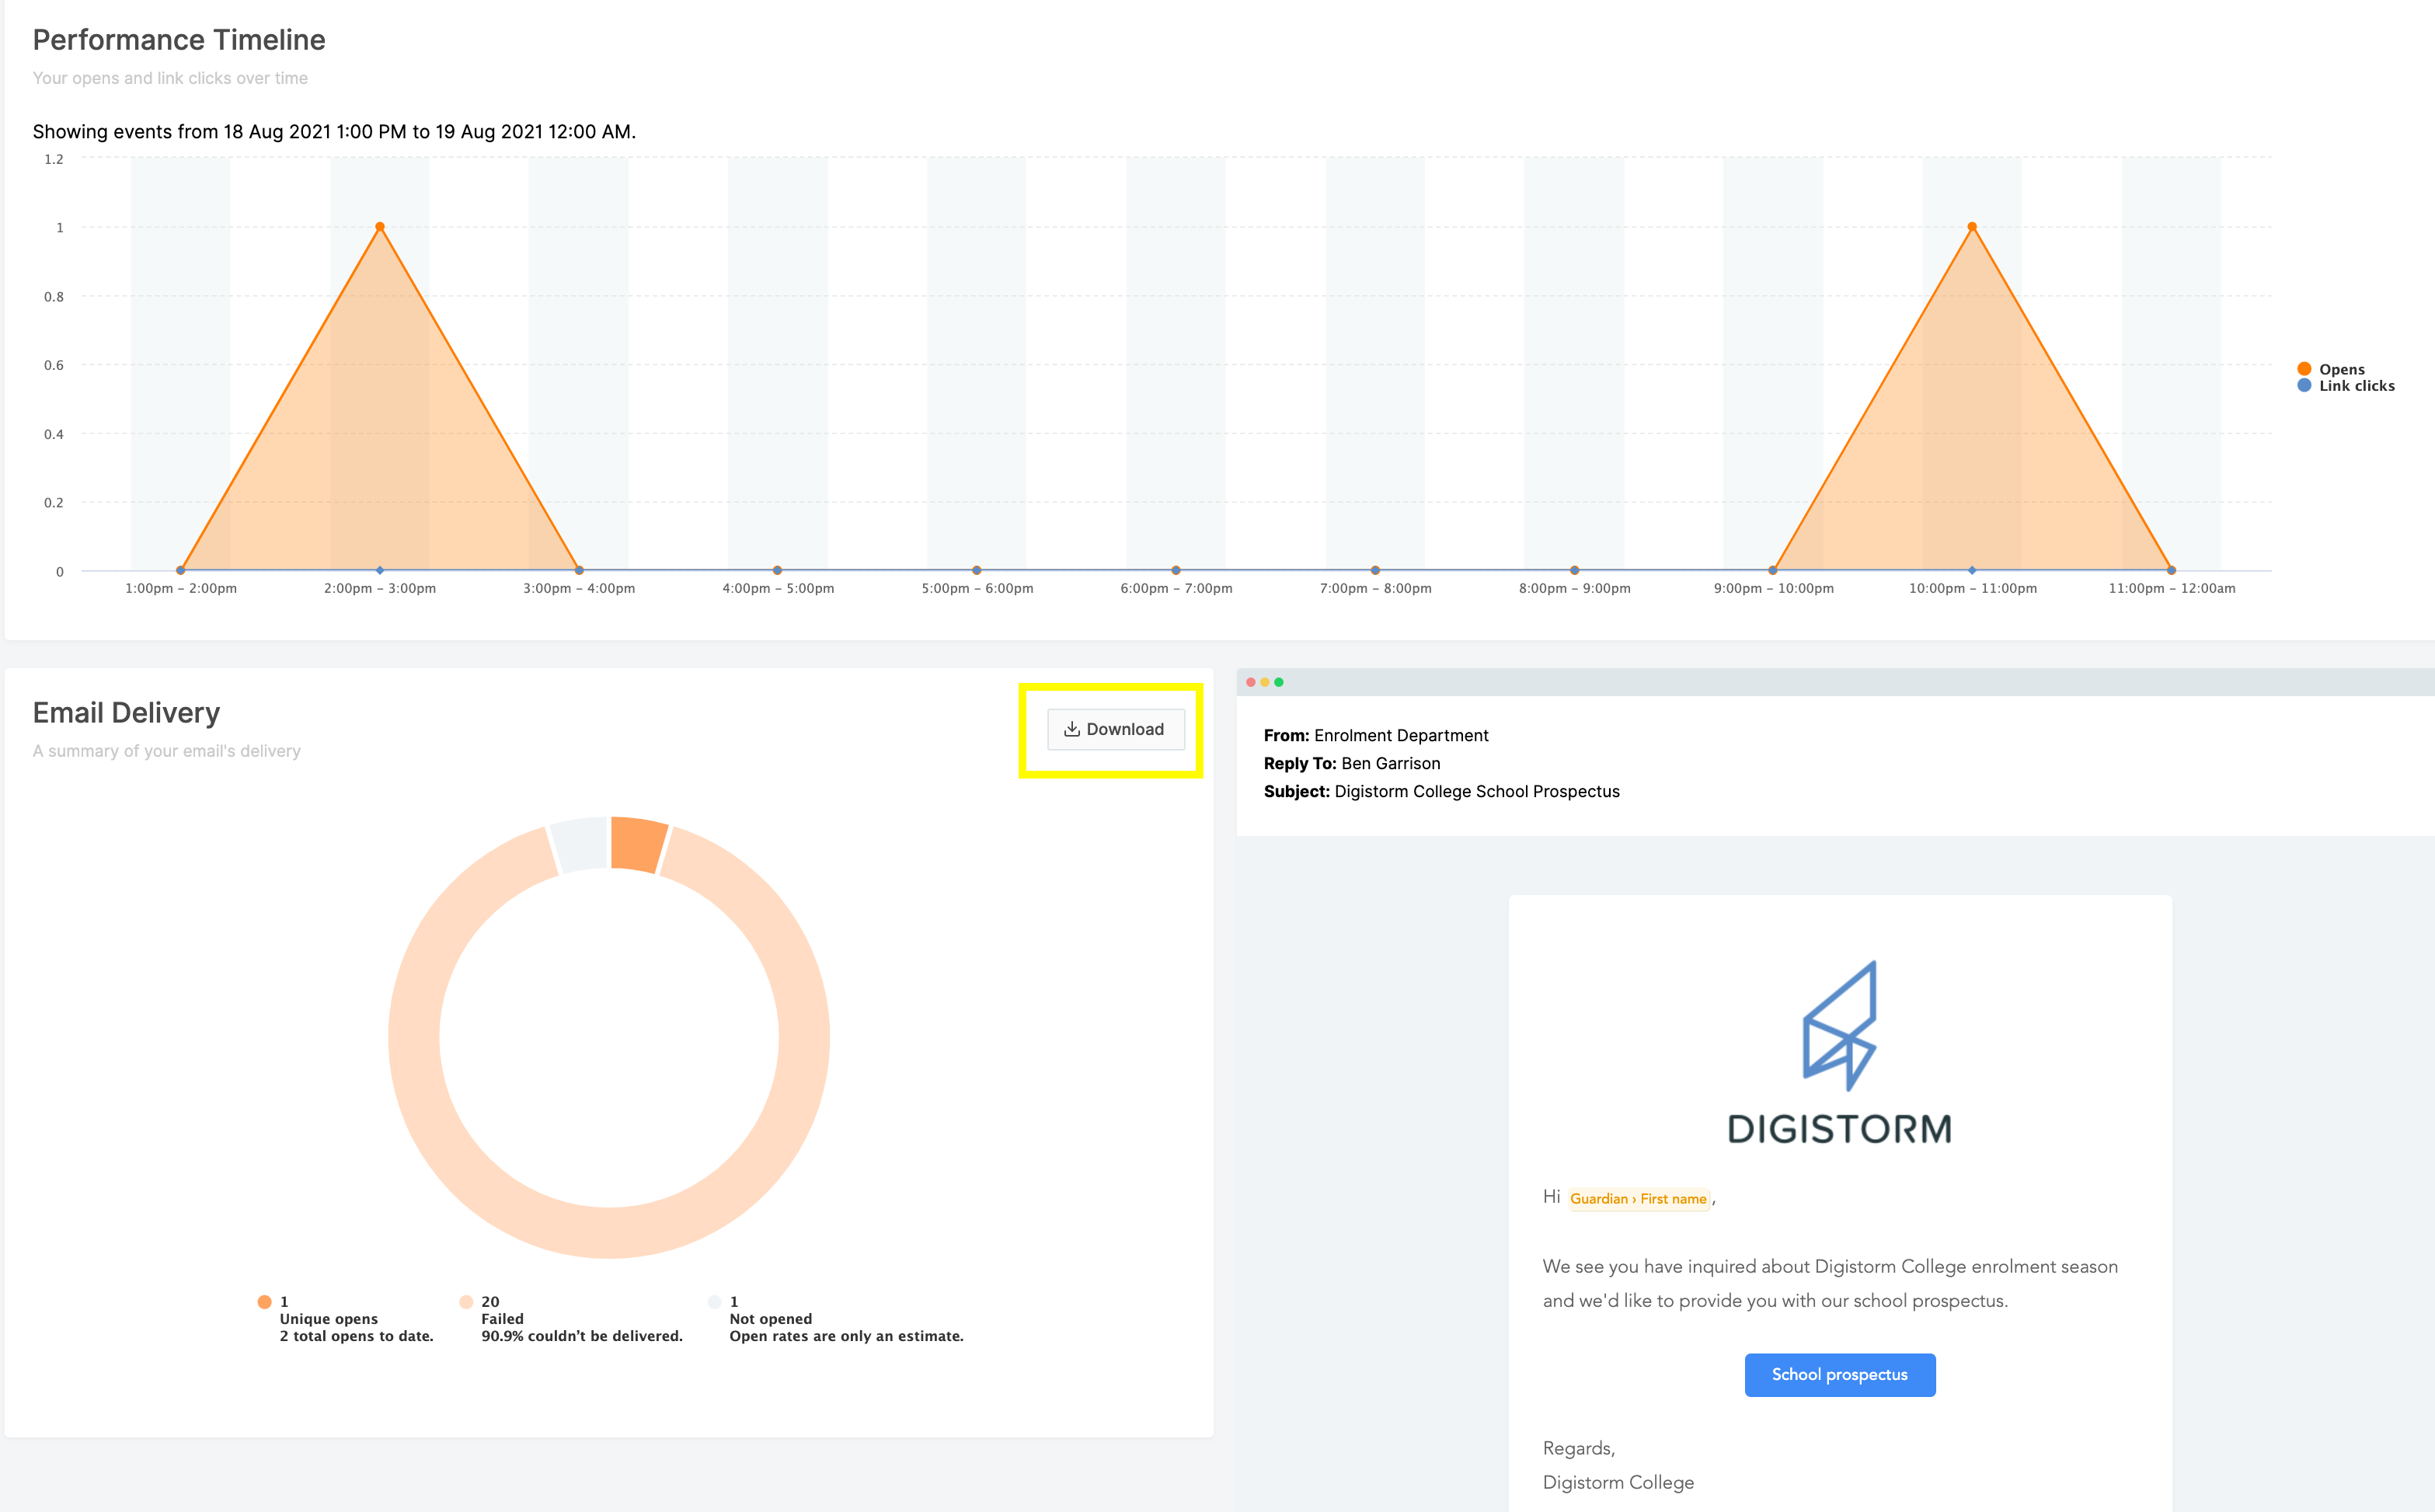Viewport: 2435px width, 1512px height.
Task: Click the Opens peak point at 10:00pm–11:00pm
Action: point(1972,227)
